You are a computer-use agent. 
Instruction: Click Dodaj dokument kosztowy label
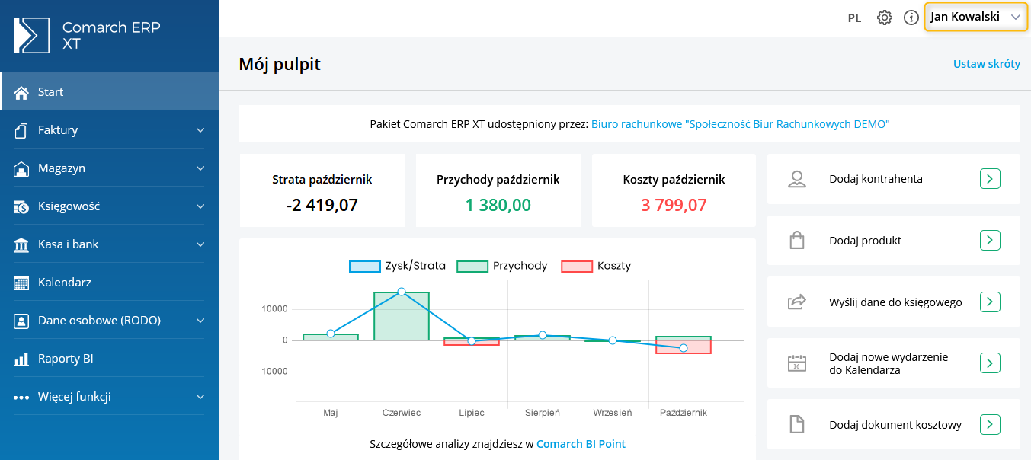coord(895,425)
